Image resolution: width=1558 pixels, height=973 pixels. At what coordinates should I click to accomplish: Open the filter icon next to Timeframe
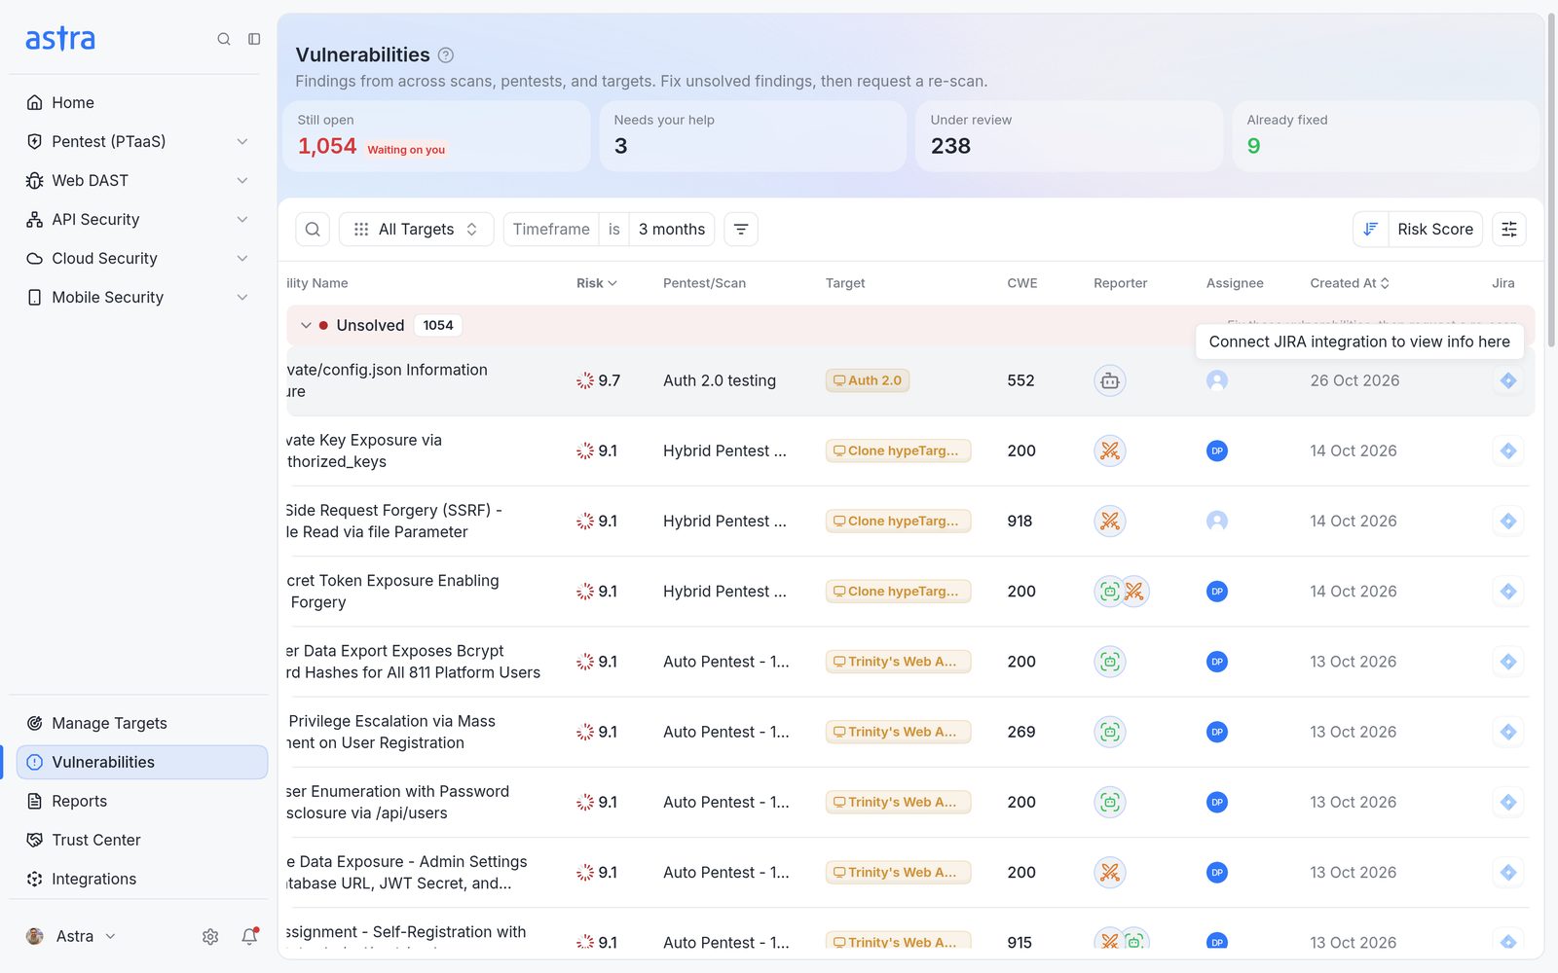(x=741, y=230)
